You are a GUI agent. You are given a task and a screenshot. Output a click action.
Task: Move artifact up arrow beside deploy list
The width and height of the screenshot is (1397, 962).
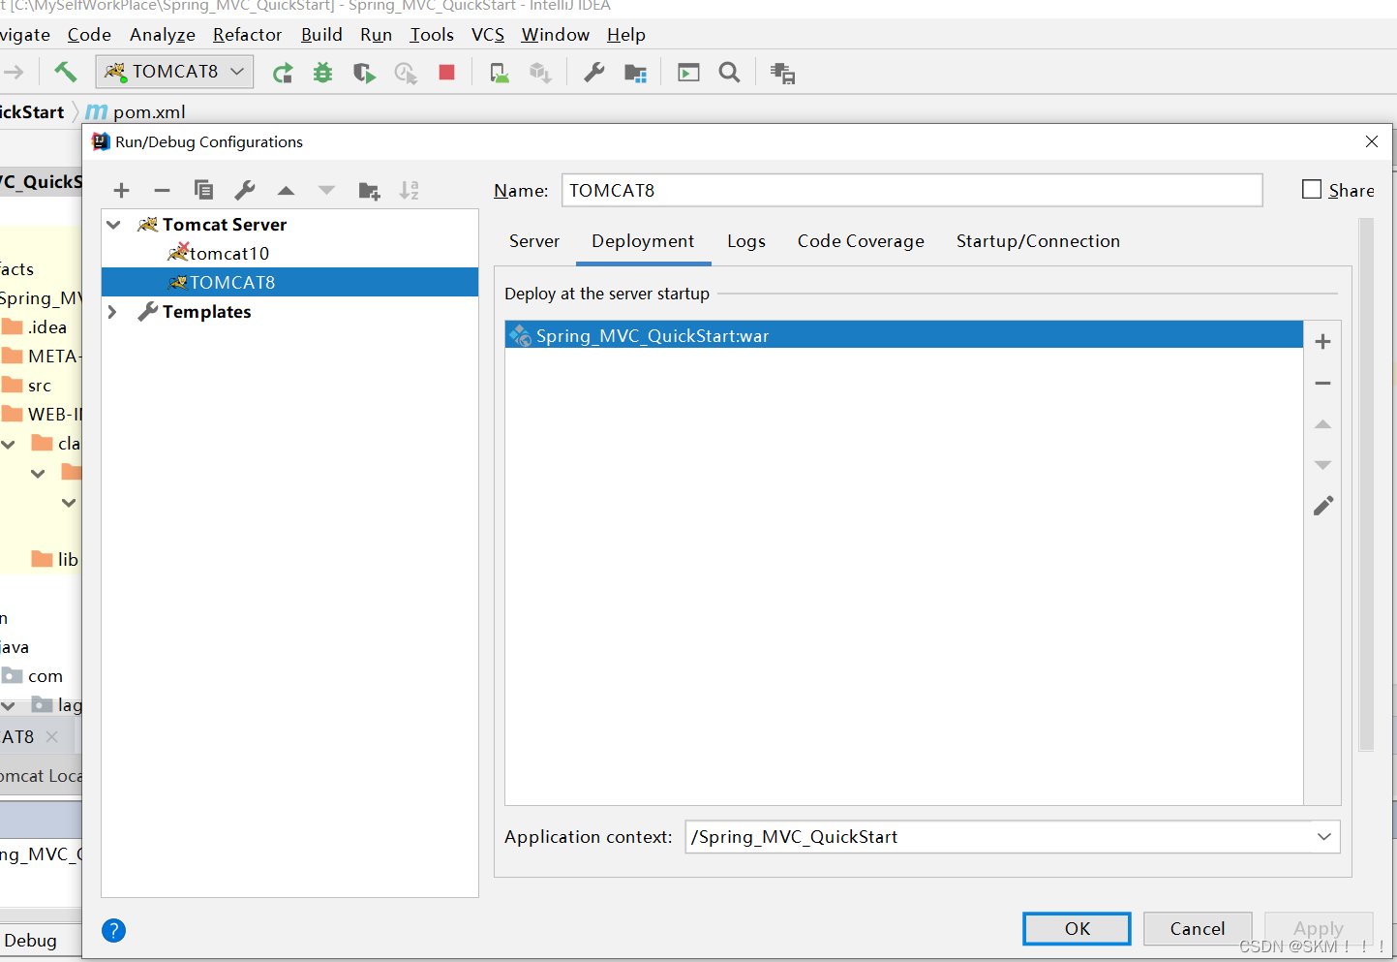coord(1322,424)
